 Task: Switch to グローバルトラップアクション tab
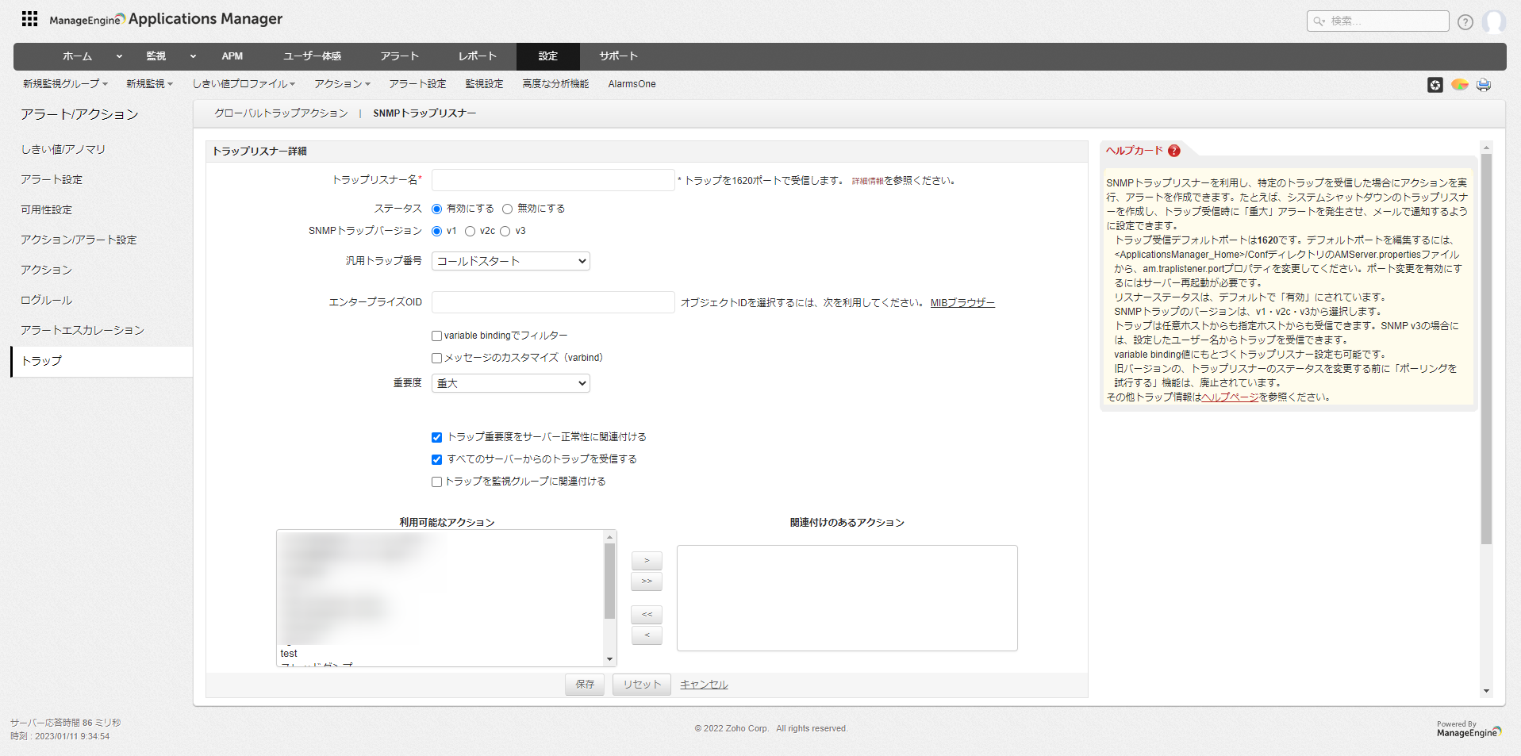pyautogui.click(x=281, y=113)
